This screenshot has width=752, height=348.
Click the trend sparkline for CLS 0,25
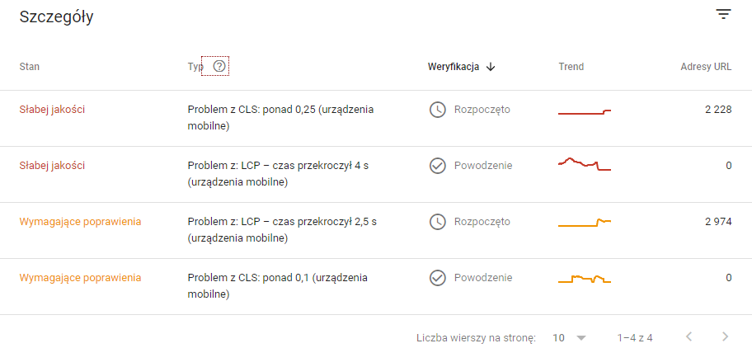[585, 111]
